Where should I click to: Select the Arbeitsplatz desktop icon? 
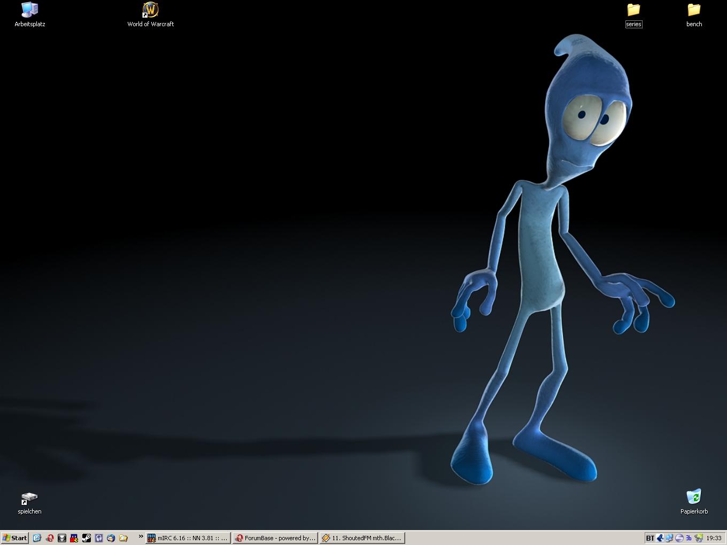[30, 14]
